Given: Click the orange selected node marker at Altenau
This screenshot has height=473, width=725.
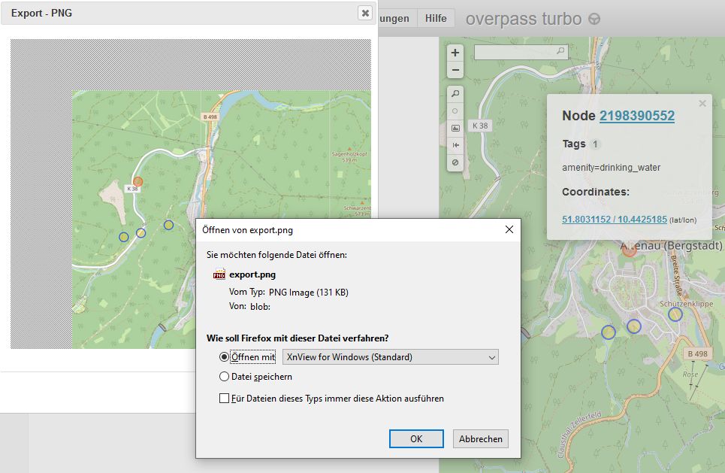Looking at the screenshot, I should click(629, 250).
